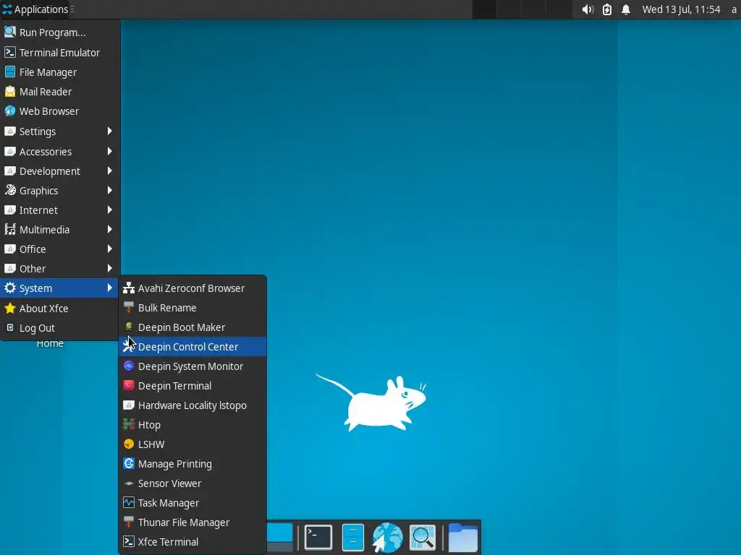Open Xfce Terminal entry
This screenshot has height=555, width=741.
coord(192,542)
